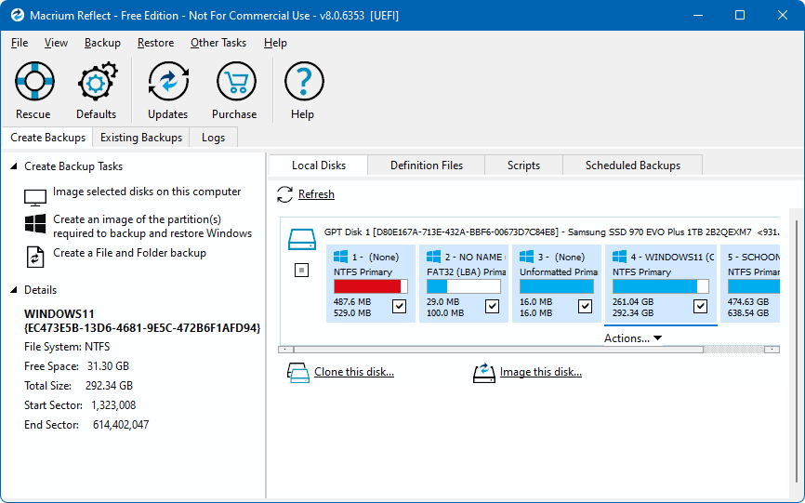Image resolution: width=805 pixels, height=503 pixels.
Task: Open the Rescue media tool
Action: click(33, 81)
